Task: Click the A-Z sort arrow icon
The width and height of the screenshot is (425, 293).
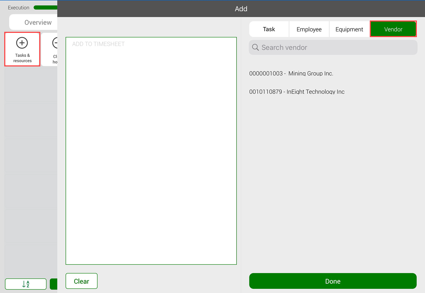Action: (x=26, y=284)
